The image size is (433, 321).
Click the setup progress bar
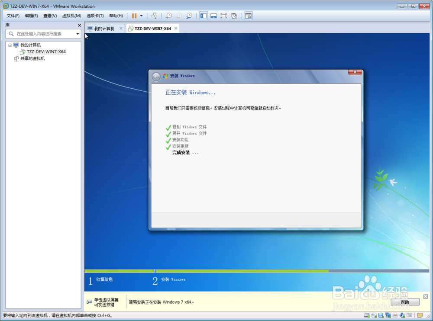coord(257,271)
